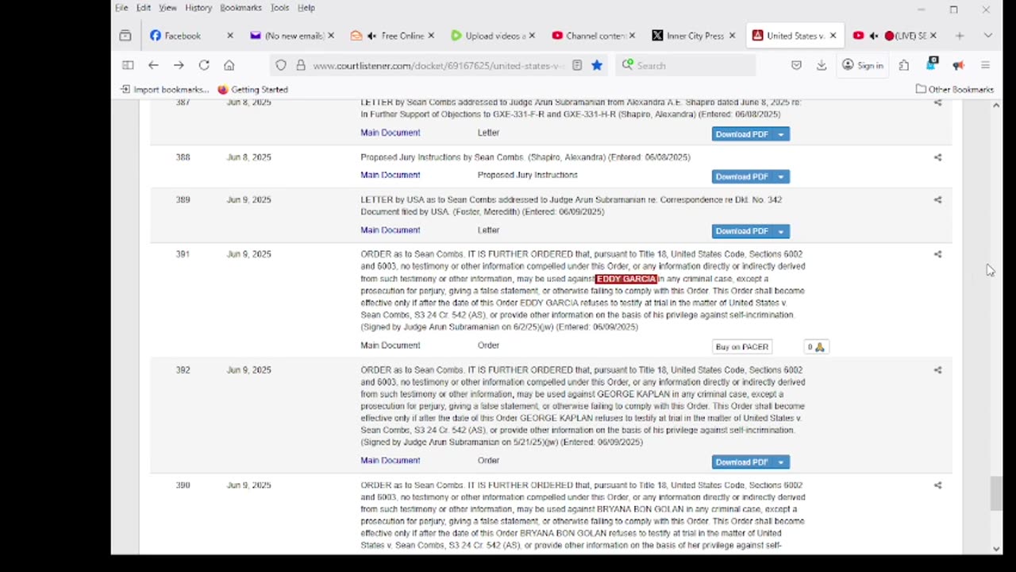Focus the browser Search field
The image size is (1016, 572).
687,65
